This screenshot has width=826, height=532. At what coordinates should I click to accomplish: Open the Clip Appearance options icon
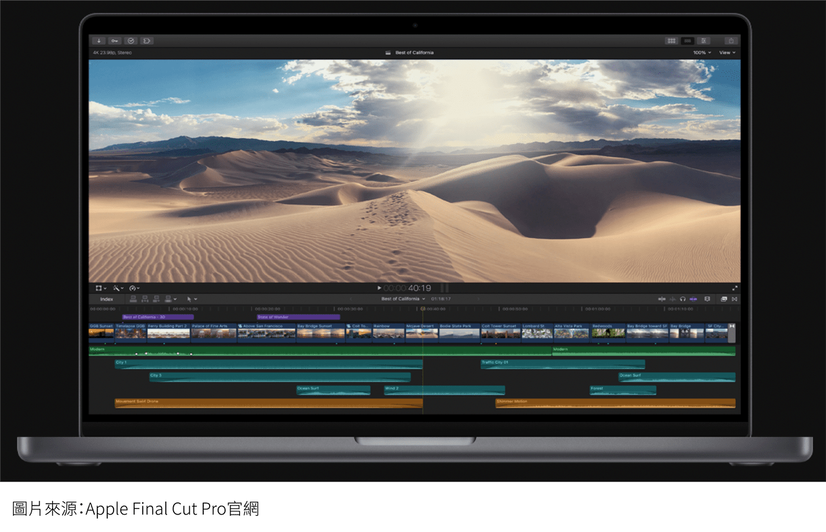coord(707,299)
